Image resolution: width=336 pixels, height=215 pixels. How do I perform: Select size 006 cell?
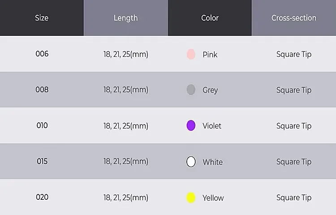(42, 54)
